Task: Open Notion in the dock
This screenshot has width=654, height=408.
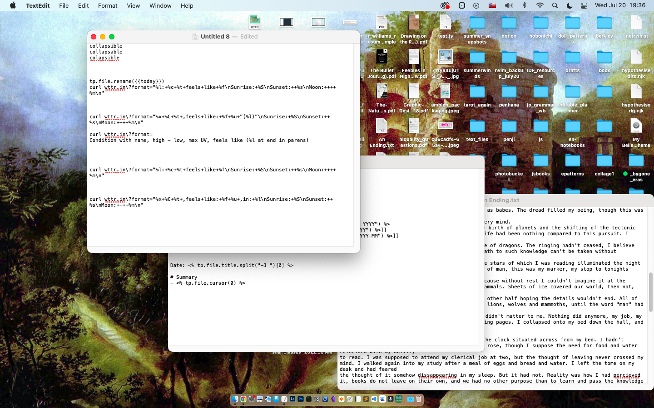Action: coord(317,399)
